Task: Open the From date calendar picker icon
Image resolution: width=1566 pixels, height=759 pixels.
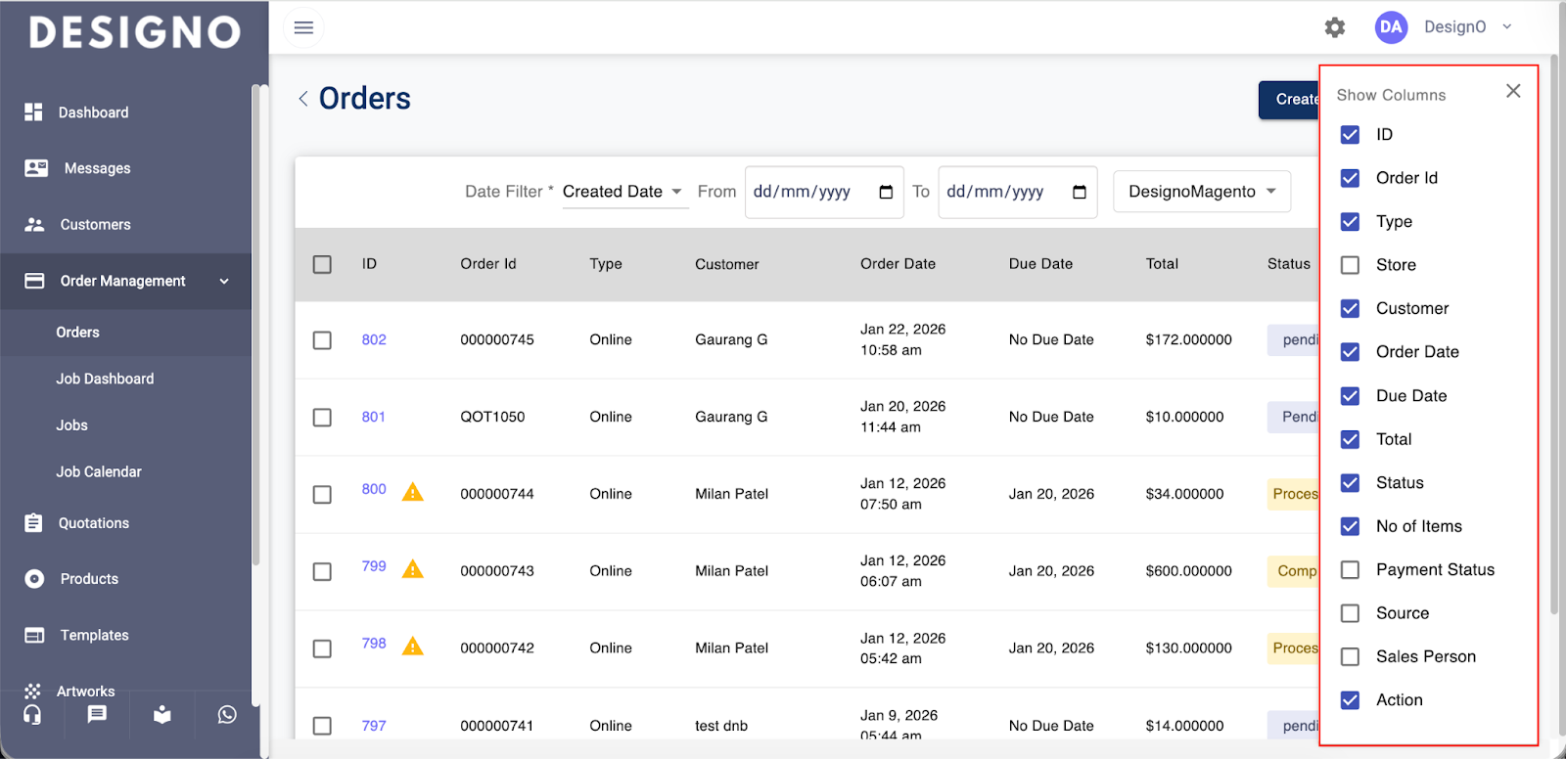Action: [886, 192]
